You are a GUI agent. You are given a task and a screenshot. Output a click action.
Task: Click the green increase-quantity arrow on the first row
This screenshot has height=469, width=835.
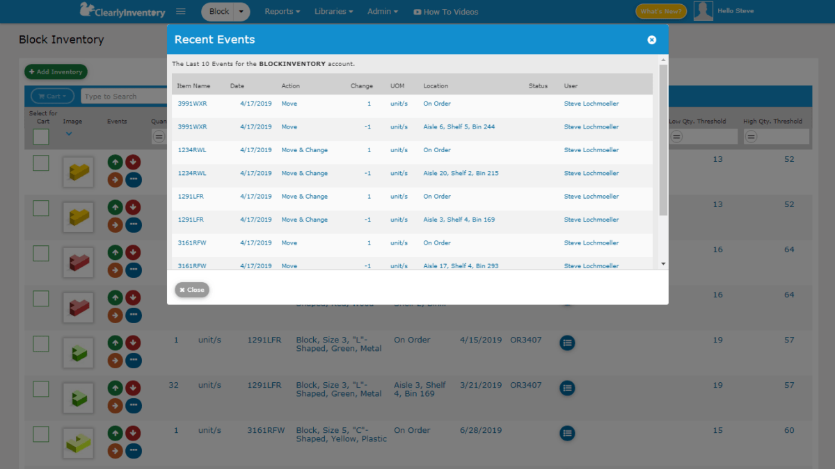(115, 162)
